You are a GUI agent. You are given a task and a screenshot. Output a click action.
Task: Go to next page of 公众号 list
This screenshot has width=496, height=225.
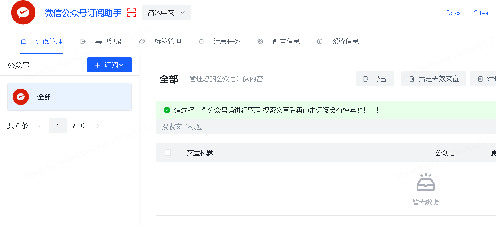tap(98, 126)
